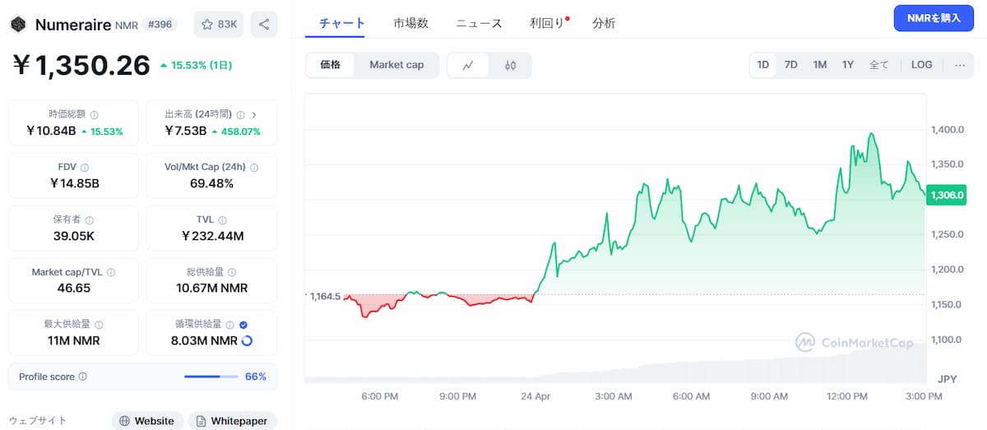
Task: Open chart more options ellipsis menu
Action: coord(959,65)
